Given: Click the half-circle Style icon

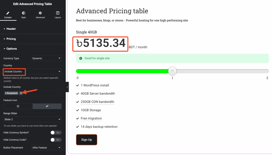Looking at the screenshot, I should (x=24, y=13).
